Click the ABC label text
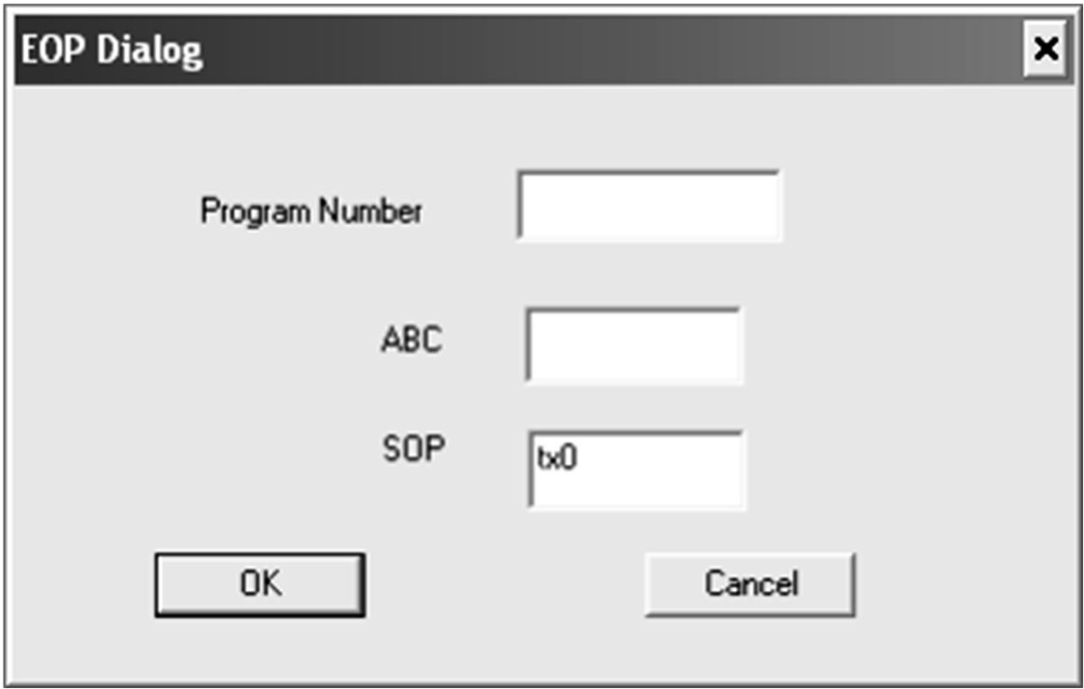The image size is (1084, 689). (x=412, y=342)
